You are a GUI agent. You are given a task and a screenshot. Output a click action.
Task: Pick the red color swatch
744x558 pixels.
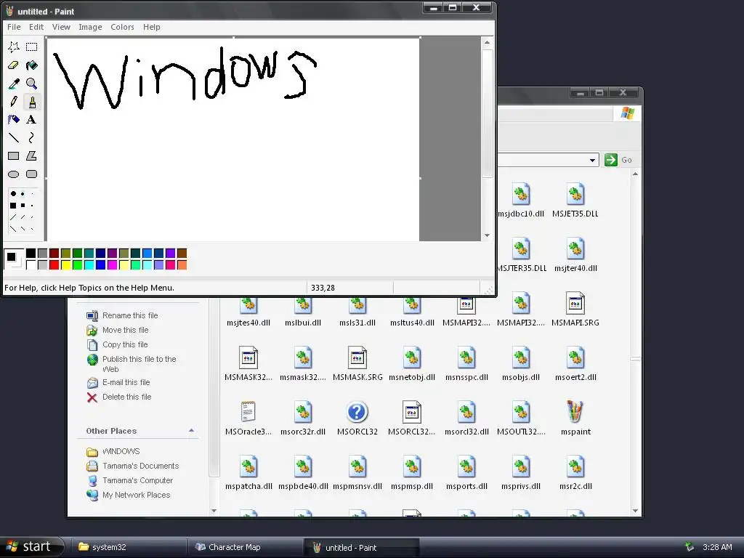pos(54,264)
